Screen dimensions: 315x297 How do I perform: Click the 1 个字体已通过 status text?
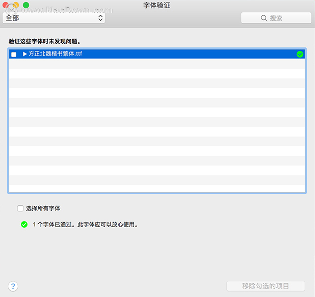tap(86, 224)
